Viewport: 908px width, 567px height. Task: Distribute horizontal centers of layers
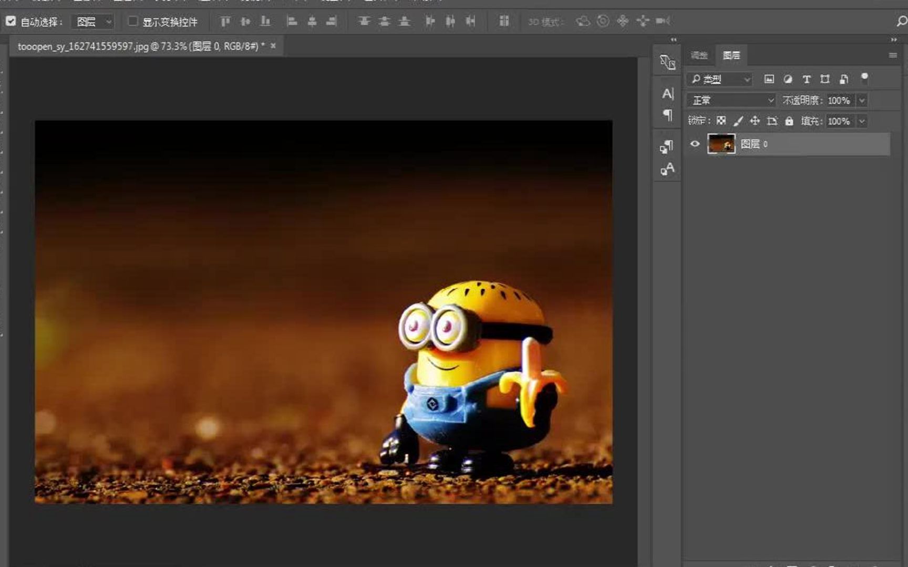click(450, 21)
